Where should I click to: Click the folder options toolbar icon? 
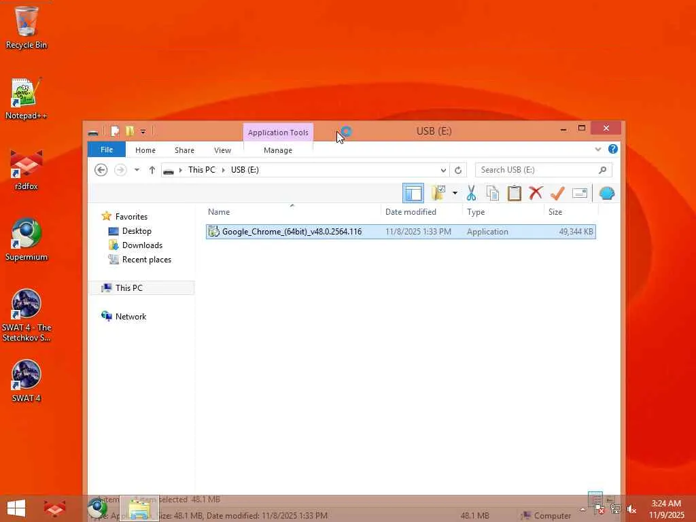tap(438, 193)
